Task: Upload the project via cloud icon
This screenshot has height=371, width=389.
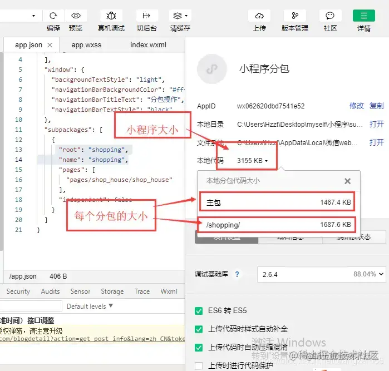Action: point(259,16)
